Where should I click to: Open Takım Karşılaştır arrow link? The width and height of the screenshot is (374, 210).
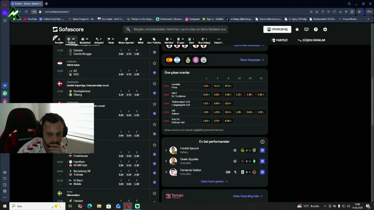point(252,60)
